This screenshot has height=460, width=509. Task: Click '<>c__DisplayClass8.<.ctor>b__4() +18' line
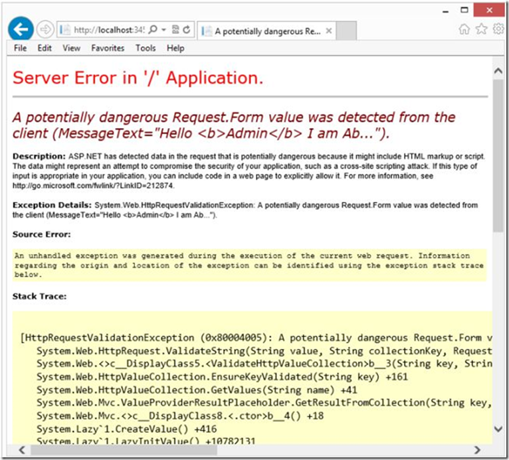point(180,416)
